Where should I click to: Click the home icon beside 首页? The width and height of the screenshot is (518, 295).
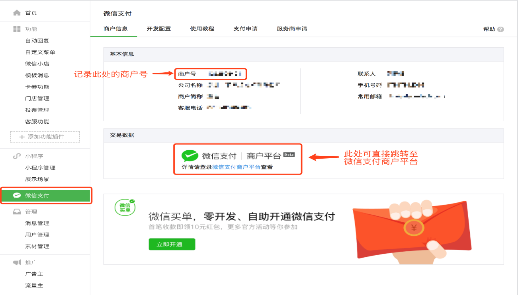[17, 13]
